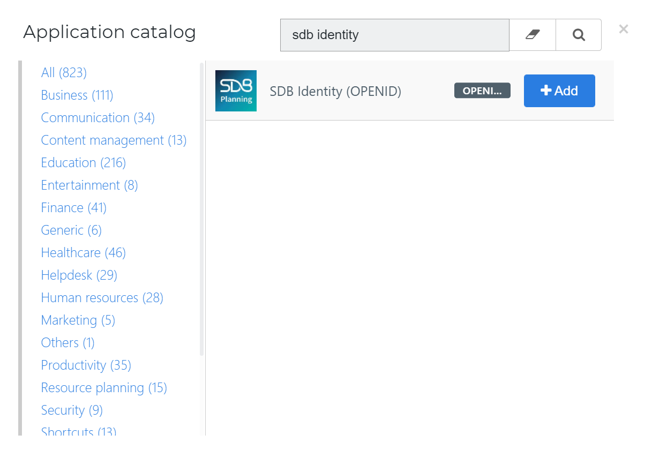652x457 pixels.
Task: Filter by Content management (13)
Action: click(114, 140)
